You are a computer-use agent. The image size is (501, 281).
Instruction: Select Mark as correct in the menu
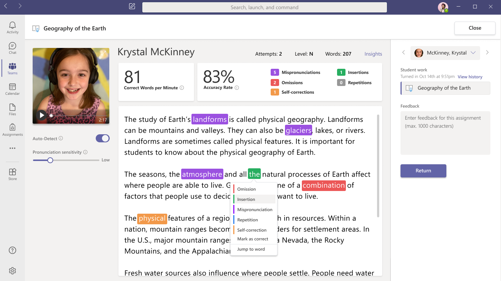click(252, 239)
